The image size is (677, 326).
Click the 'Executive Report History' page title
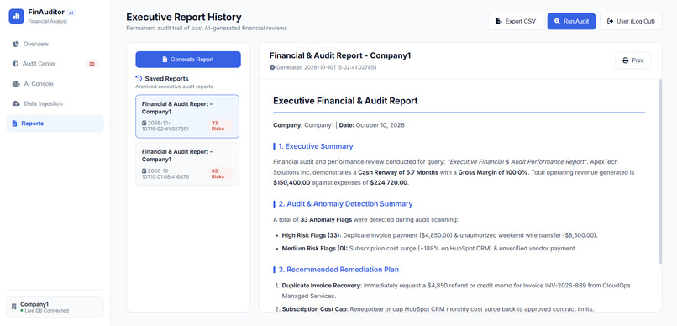coord(184,18)
